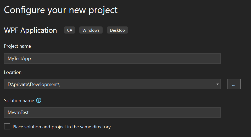
Task: Click the Windows platform tag
Action: (91, 30)
